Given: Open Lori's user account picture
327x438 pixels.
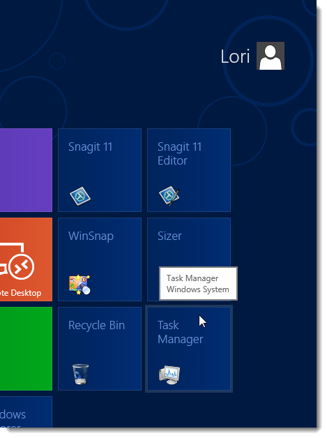Looking at the screenshot, I should [271, 56].
